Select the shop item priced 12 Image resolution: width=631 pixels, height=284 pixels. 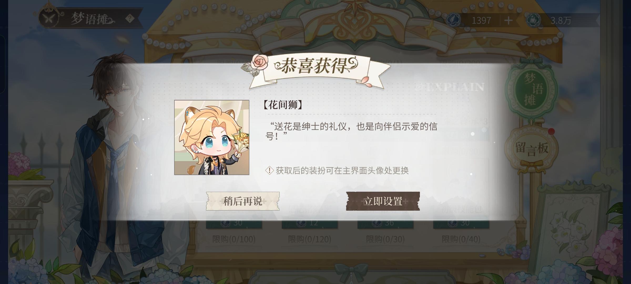pyautogui.click(x=310, y=223)
